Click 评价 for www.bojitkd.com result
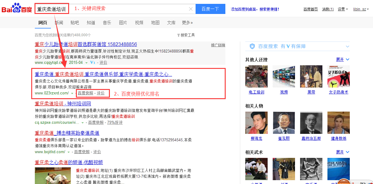373x184 pixels. click(97, 152)
